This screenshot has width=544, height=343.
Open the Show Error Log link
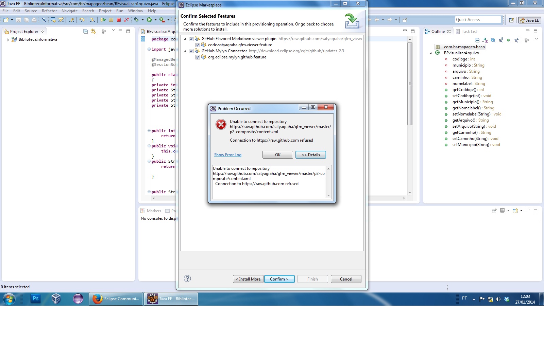(x=228, y=155)
